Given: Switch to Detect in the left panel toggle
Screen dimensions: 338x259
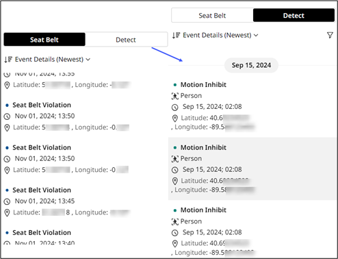Looking at the screenshot, I should [126, 40].
